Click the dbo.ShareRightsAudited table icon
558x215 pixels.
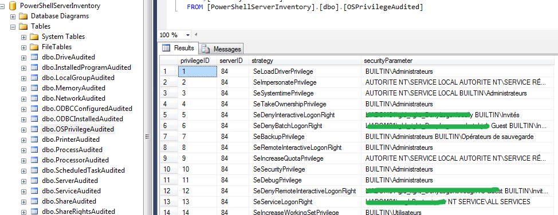[x=34, y=212]
